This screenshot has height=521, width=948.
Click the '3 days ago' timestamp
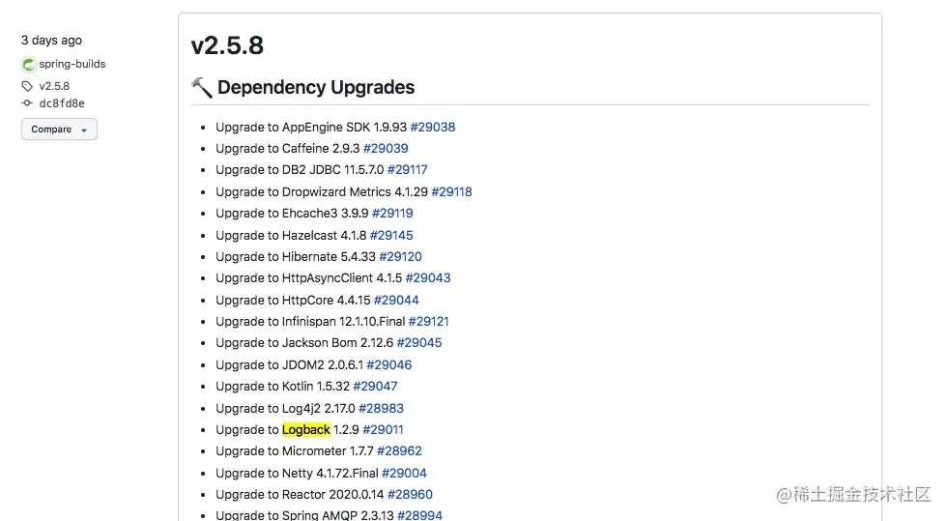tap(51, 41)
